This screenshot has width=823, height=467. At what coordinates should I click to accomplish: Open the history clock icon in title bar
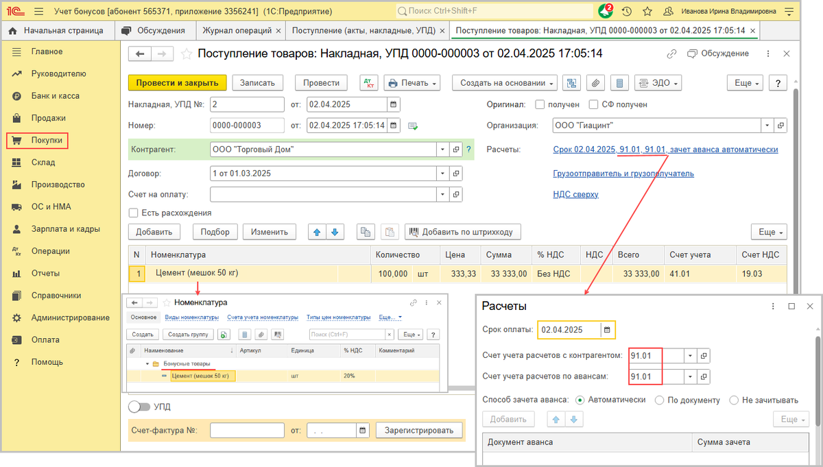(x=626, y=11)
